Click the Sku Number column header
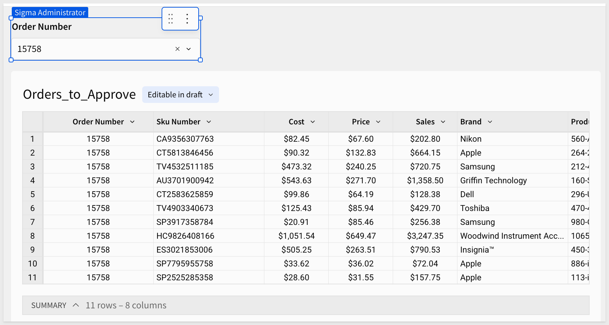 (178, 122)
